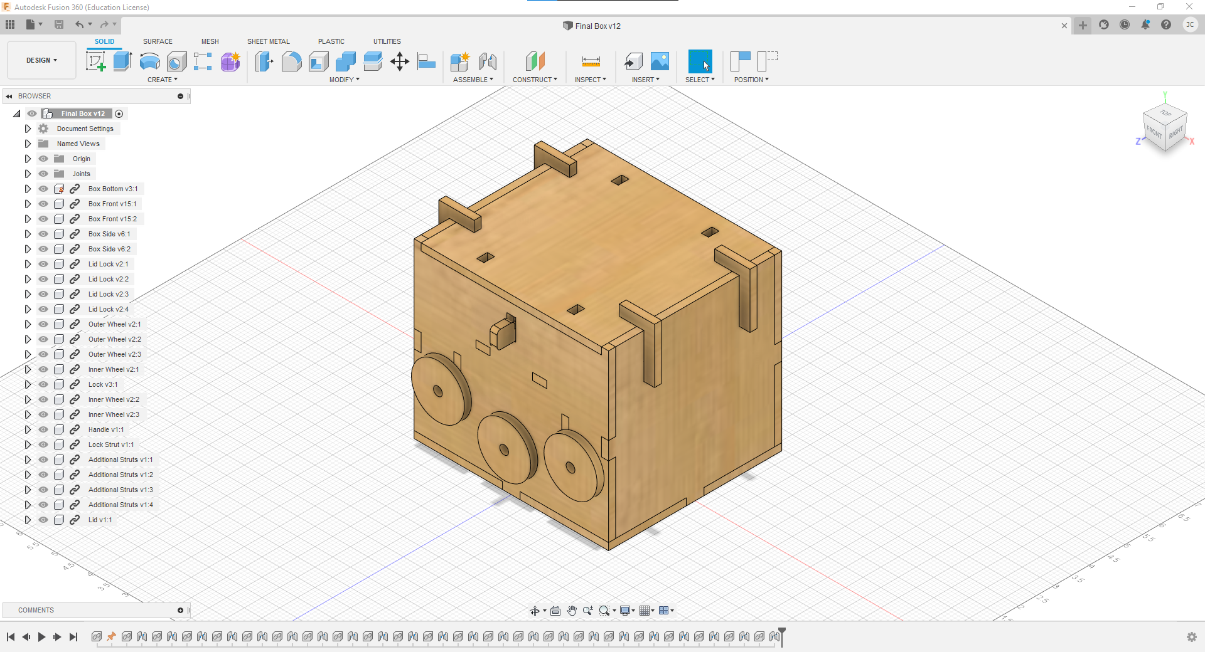Hide the Box Bottom v3:1 component

click(43, 189)
